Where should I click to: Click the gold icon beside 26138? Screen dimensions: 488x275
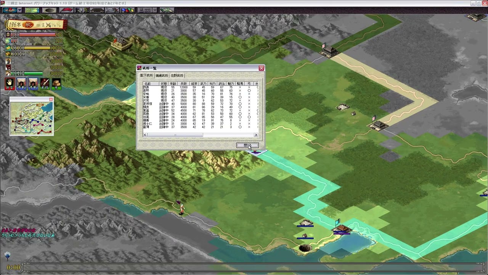click(8, 48)
